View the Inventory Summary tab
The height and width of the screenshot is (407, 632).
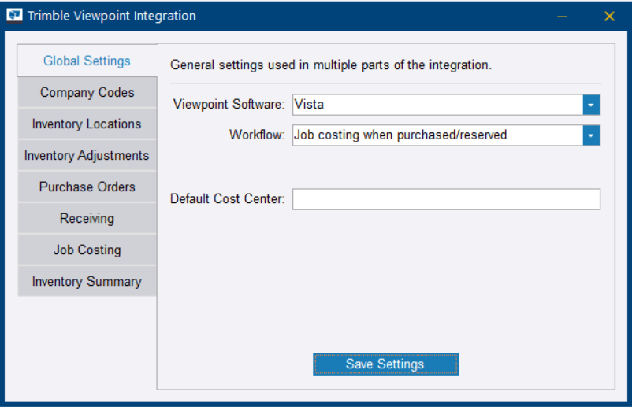(87, 281)
